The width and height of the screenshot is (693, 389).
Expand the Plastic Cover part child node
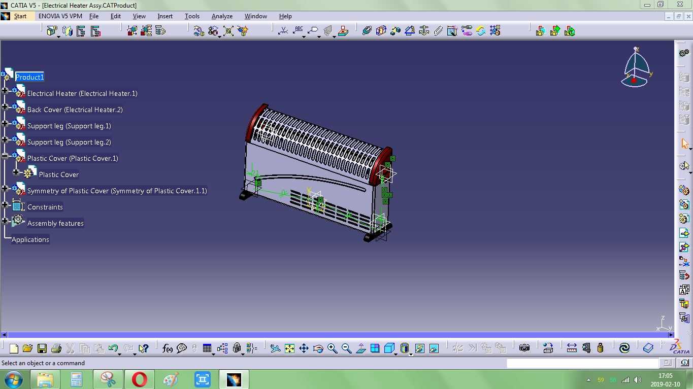pyautogui.click(x=16, y=172)
